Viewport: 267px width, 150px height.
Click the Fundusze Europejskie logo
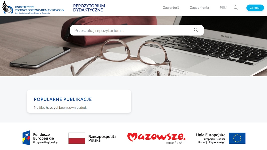coord(40,138)
